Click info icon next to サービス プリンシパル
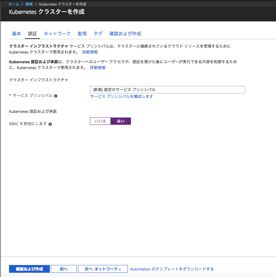Screen dimensions: 276x277 point(56,96)
